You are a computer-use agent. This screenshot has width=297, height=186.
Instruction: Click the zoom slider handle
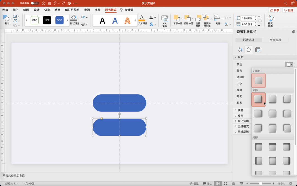(x=261, y=184)
